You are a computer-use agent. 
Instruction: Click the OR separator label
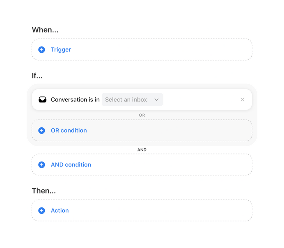point(142,115)
